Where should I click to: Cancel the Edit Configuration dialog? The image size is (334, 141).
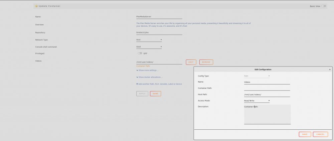[x=320, y=134]
